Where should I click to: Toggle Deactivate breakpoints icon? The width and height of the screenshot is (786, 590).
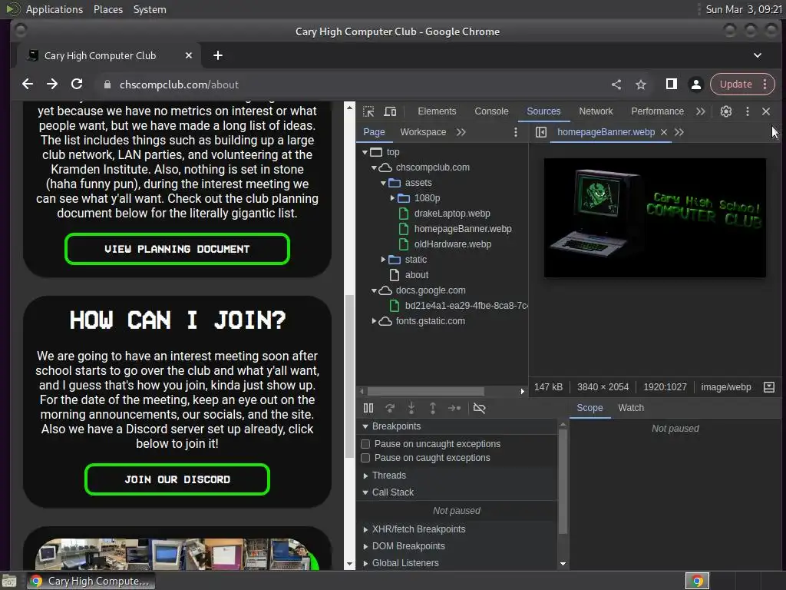tap(479, 408)
